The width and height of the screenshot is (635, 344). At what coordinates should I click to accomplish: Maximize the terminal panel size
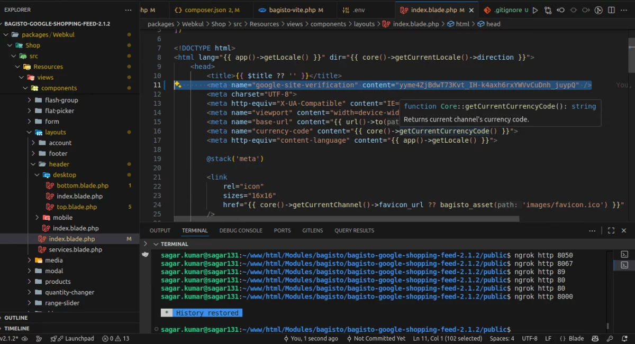tap(611, 230)
